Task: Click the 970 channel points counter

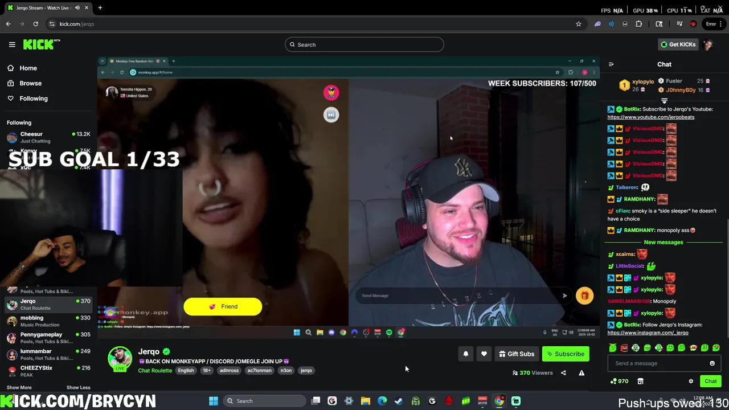Action: (x=620, y=382)
